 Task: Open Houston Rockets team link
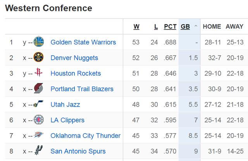76,73
